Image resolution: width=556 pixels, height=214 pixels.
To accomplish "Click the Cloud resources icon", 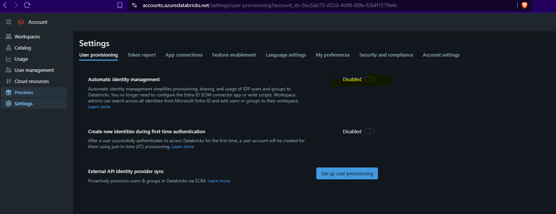I will tap(8, 81).
